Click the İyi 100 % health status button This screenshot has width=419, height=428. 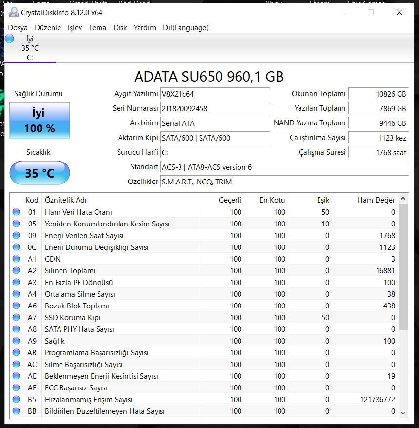pos(40,121)
